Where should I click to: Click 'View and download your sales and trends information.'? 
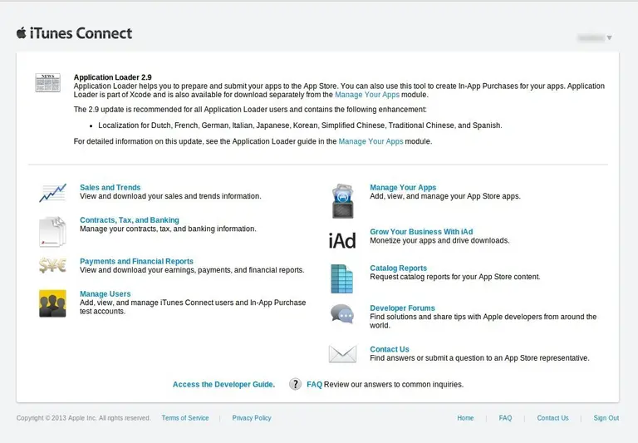170,196
